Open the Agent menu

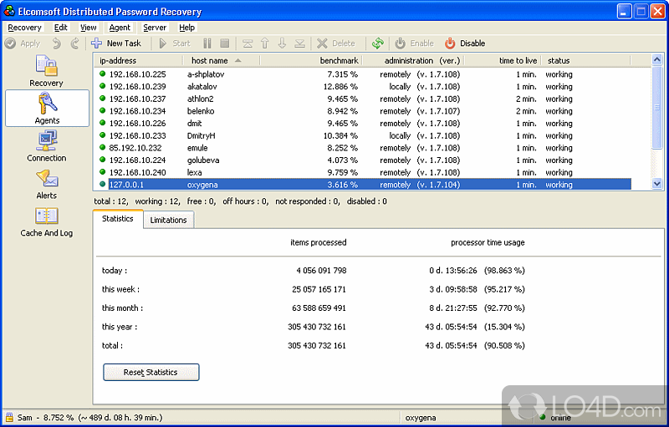point(120,28)
